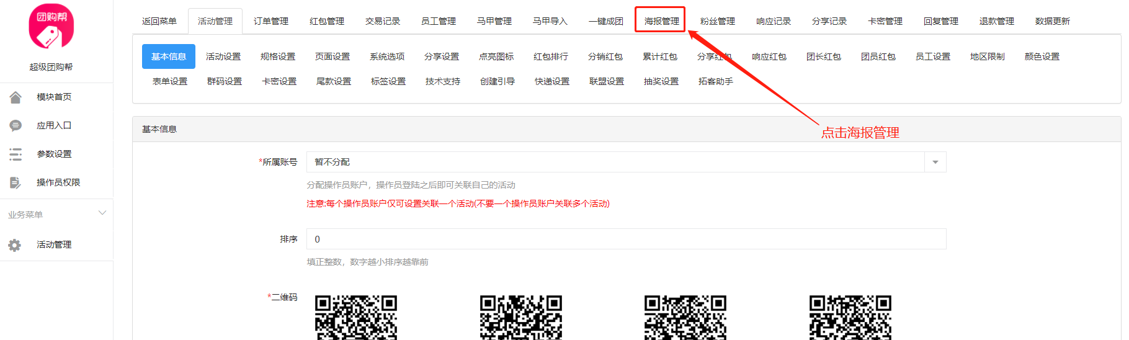Open 尾款设置 sub-section

click(x=334, y=81)
